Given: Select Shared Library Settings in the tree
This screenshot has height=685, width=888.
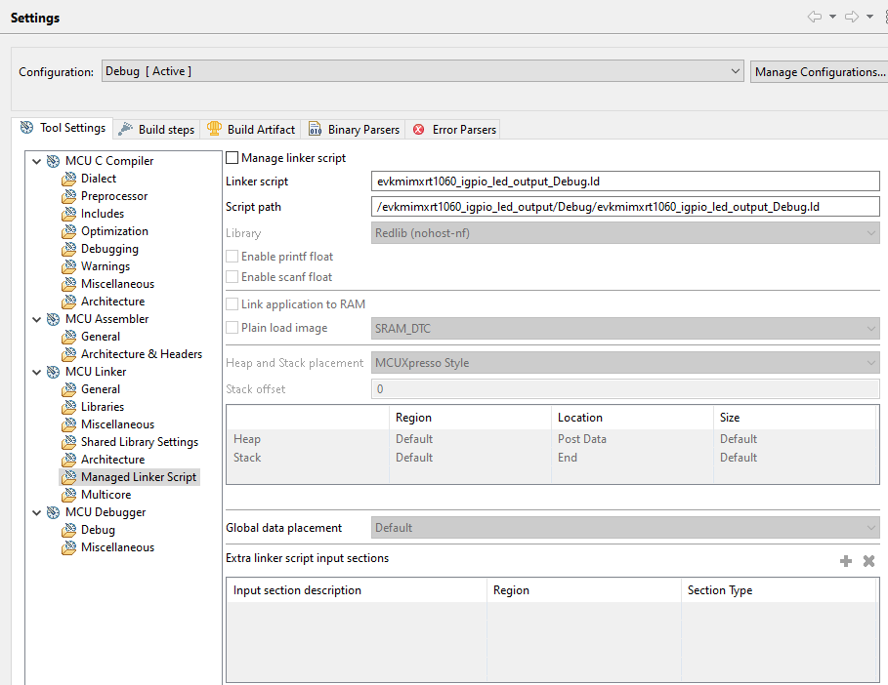Looking at the screenshot, I should click(x=139, y=442).
